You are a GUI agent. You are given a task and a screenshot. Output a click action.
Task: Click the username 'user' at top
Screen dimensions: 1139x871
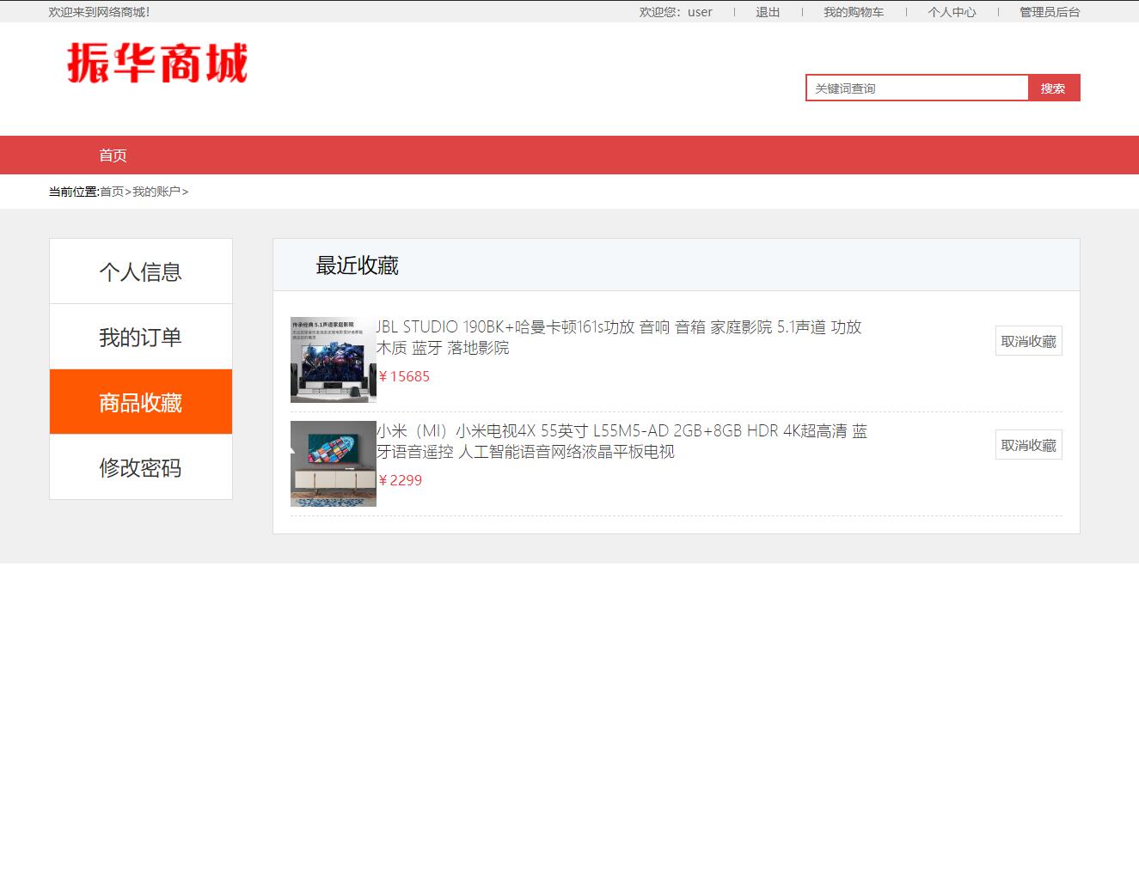point(699,12)
